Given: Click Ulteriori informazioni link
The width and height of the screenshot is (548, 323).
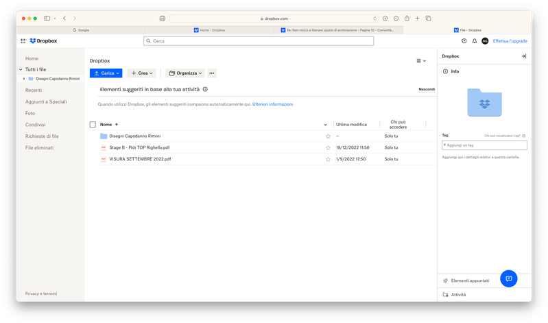Looking at the screenshot, I should pos(272,104).
